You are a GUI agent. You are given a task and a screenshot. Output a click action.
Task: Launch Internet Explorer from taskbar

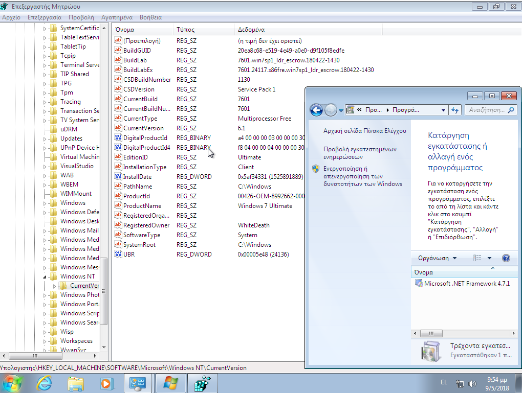(44, 383)
